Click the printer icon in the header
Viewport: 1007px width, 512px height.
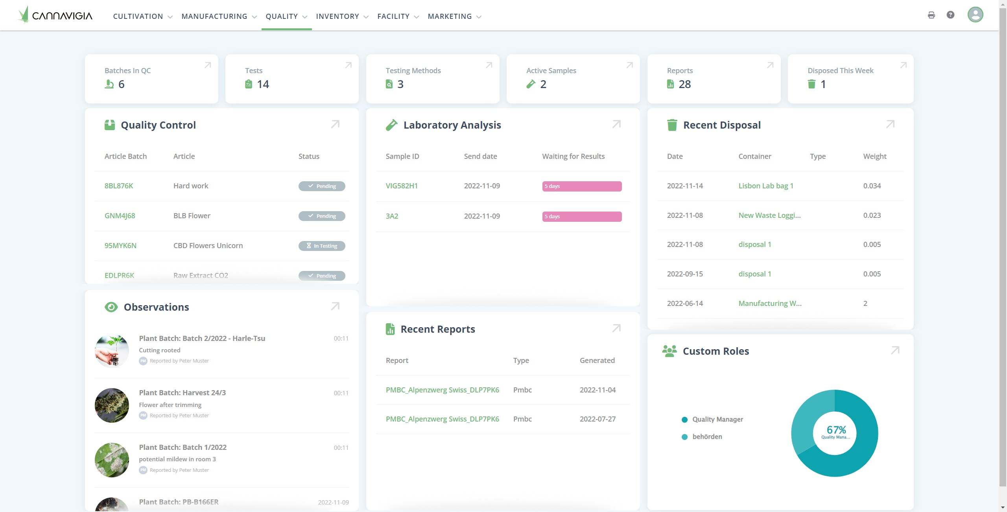pyautogui.click(x=931, y=15)
